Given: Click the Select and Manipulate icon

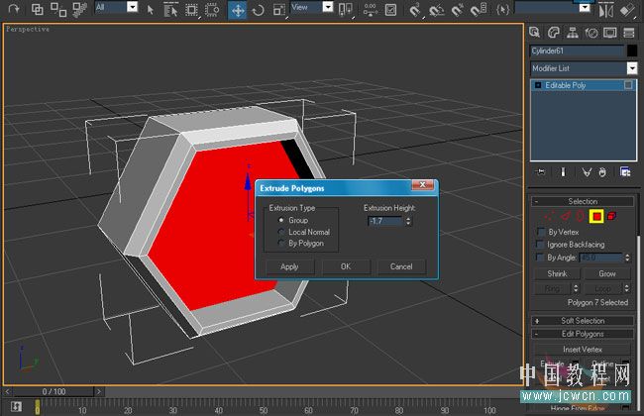Looking at the screenshot, I should (371, 10).
